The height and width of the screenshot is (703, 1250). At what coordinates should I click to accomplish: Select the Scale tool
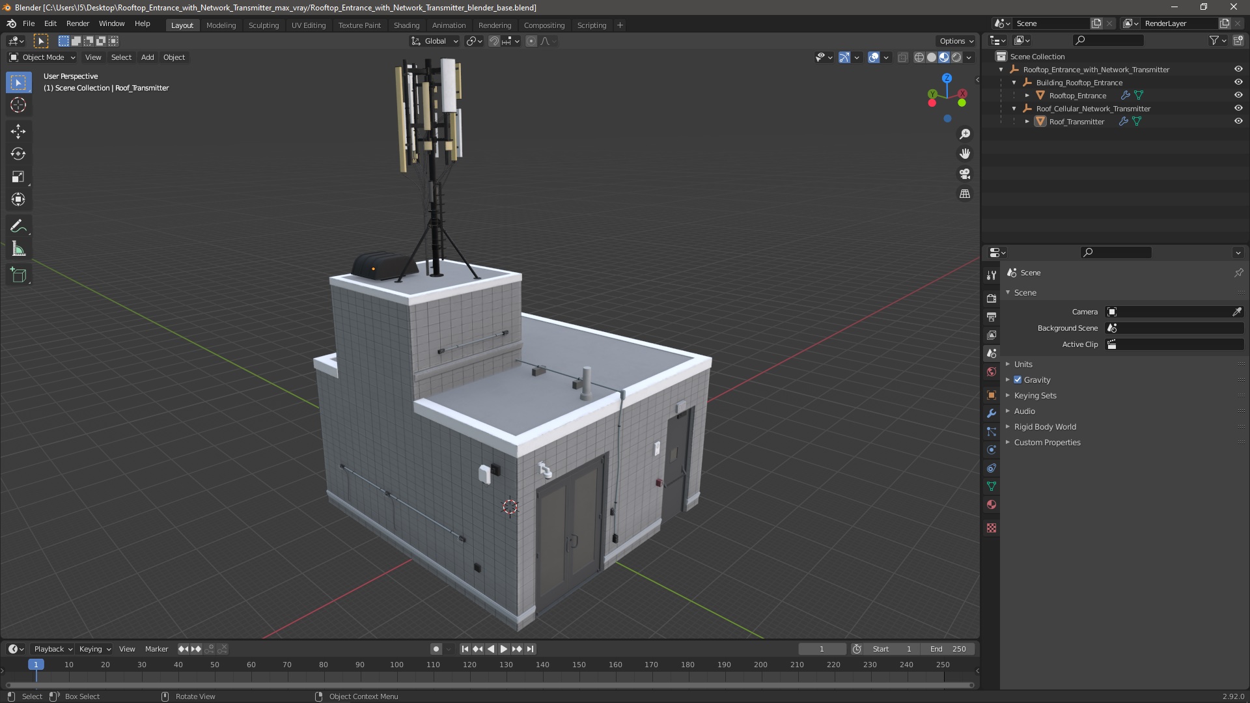tap(18, 177)
